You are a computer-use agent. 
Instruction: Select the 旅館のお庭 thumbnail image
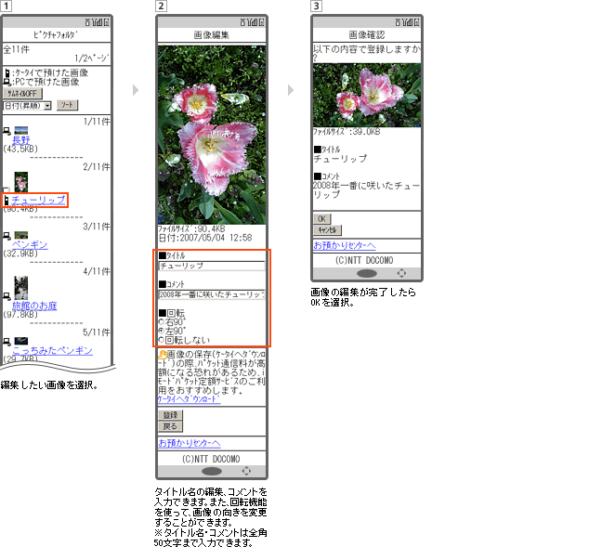point(21,288)
